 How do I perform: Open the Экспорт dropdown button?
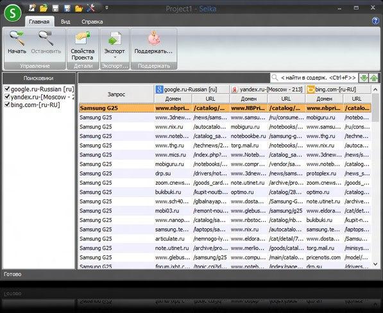(x=115, y=46)
